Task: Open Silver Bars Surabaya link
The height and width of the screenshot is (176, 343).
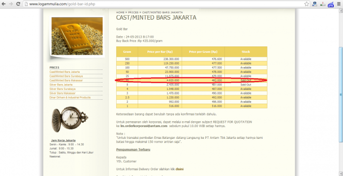Action: click(62, 89)
